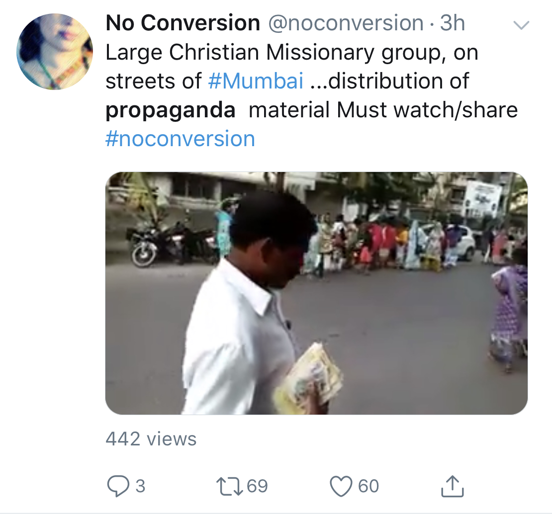Open the profile avatar picture
Viewport: 552px width, 518px height.
tap(56, 50)
